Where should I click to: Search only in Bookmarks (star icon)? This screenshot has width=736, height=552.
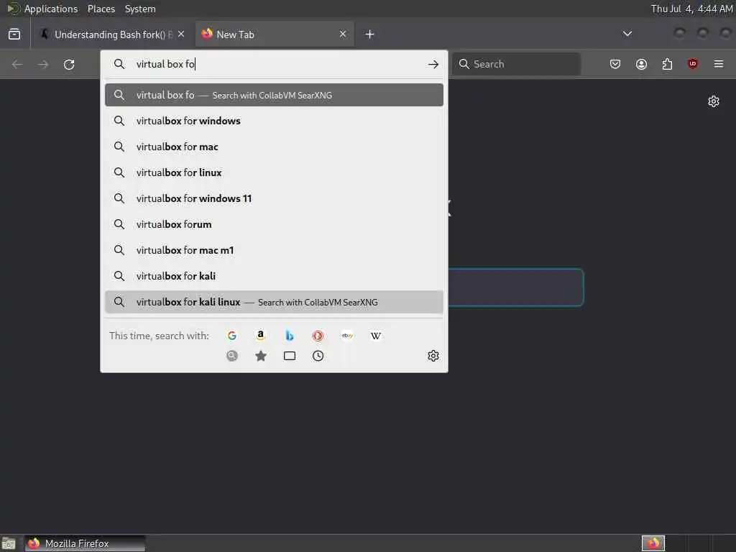(260, 356)
